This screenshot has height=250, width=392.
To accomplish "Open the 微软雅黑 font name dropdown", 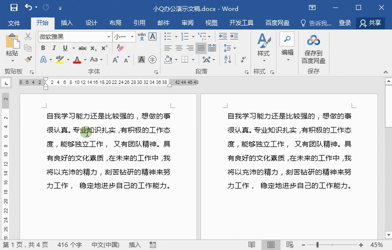I will [x=108, y=37].
